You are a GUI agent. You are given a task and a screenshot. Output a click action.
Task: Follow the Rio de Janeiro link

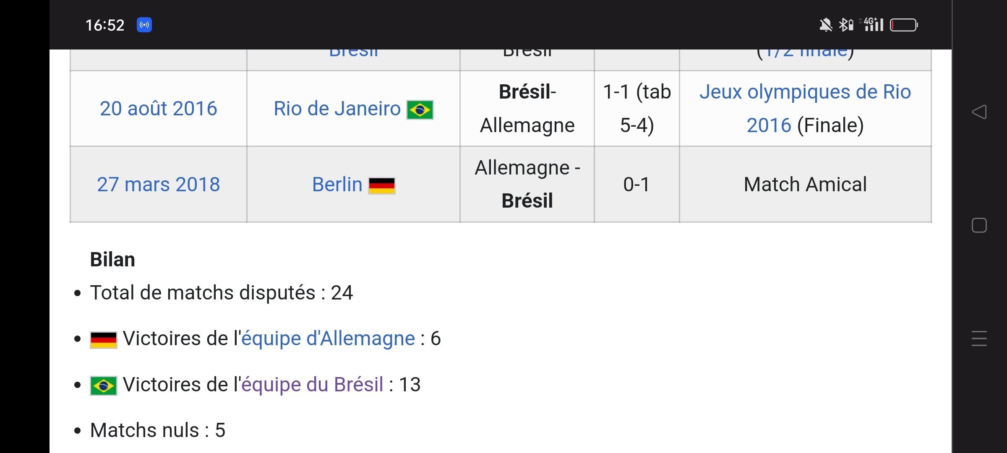pos(337,109)
